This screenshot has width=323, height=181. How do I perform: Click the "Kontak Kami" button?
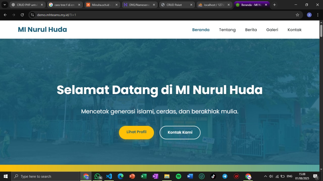click(x=180, y=132)
